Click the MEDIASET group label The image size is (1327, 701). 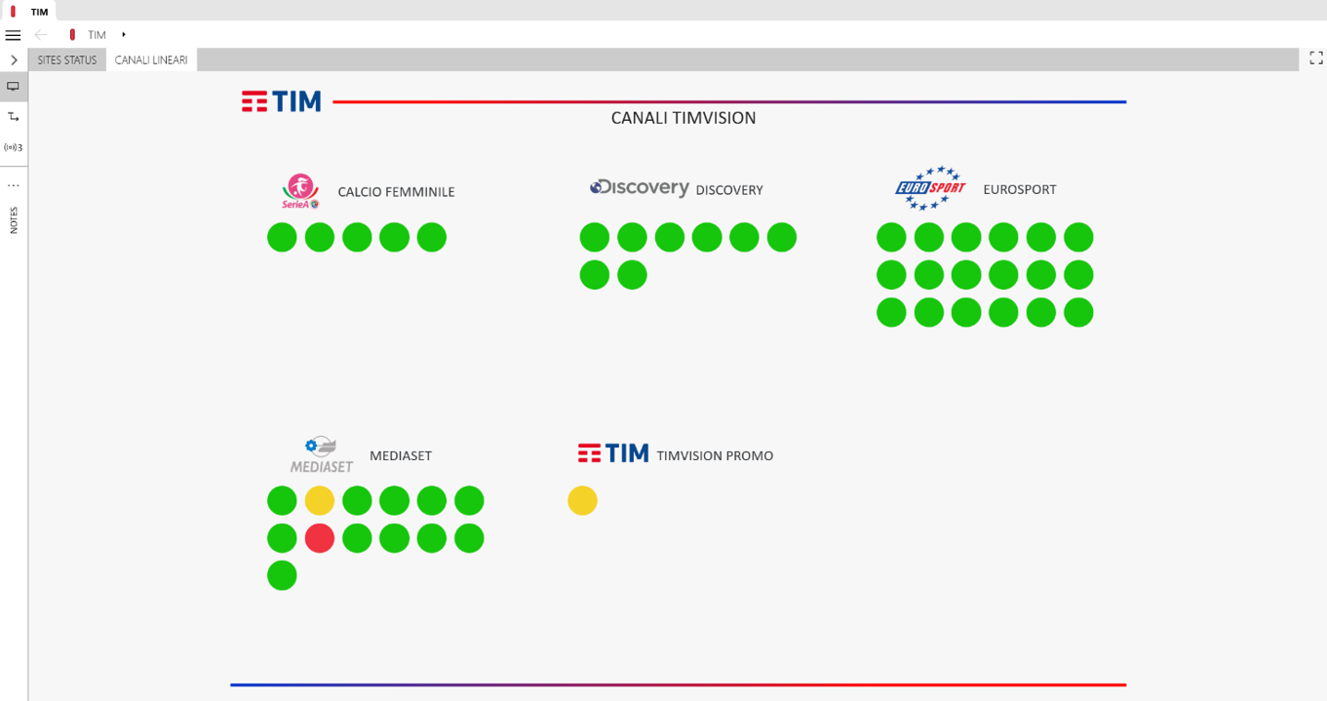pyautogui.click(x=401, y=456)
